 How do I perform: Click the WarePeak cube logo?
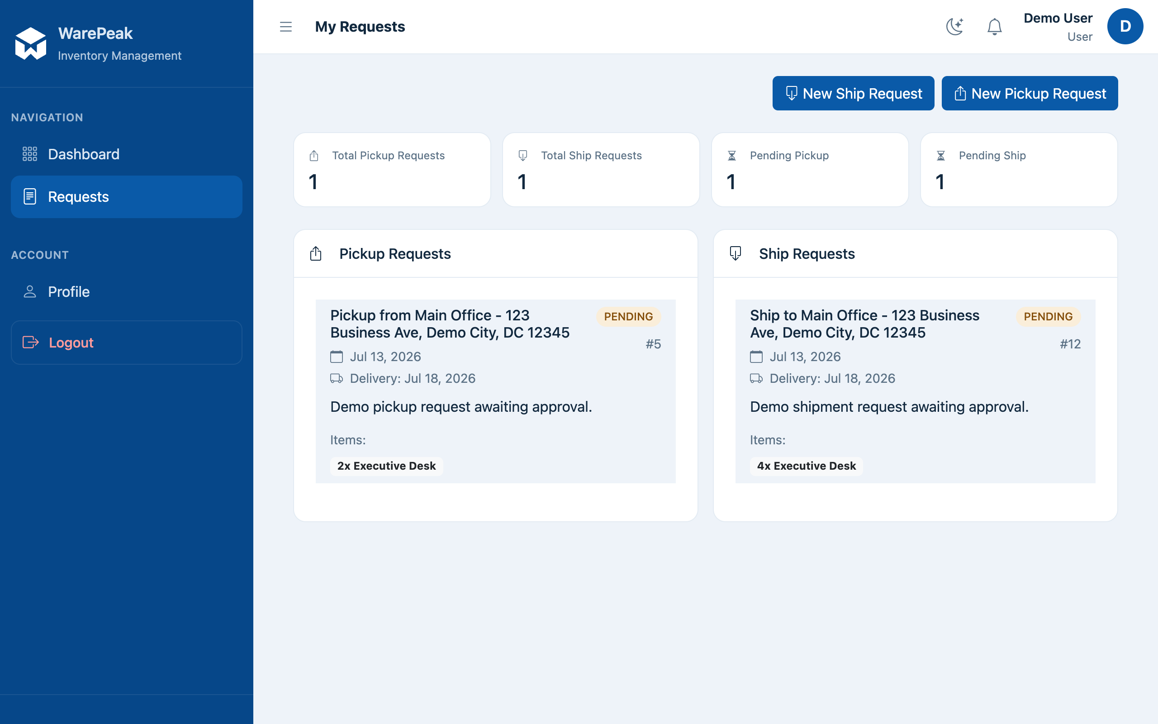[x=31, y=43]
